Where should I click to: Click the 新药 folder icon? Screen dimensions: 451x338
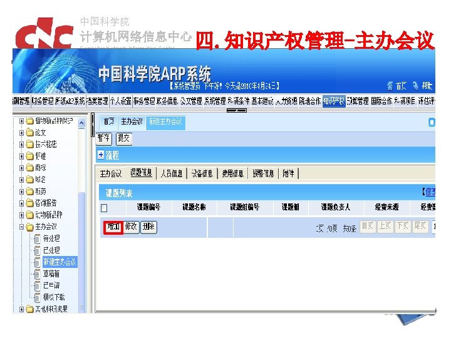tap(30, 192)
